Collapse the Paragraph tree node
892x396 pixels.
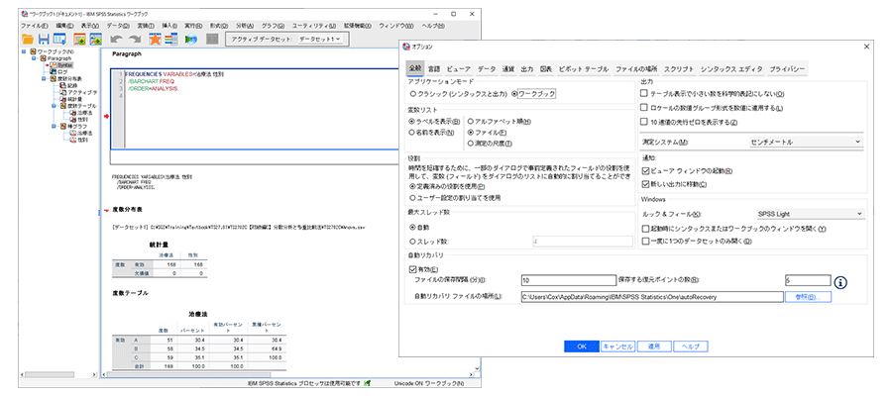point(34,58)
